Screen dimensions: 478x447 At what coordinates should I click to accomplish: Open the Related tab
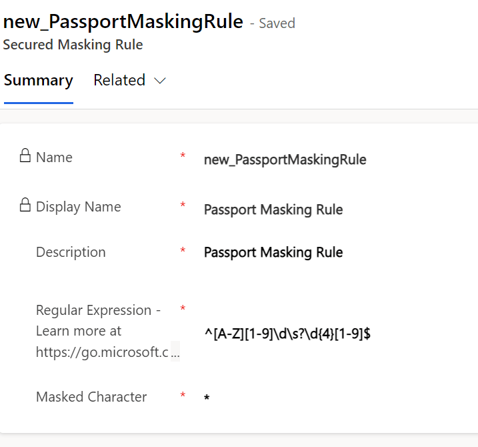[119, 80]
